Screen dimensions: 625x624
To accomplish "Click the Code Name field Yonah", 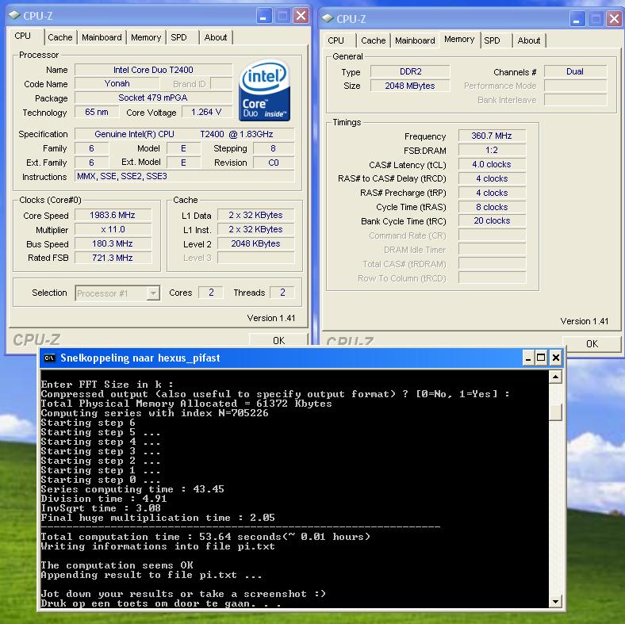I will 117,84.
